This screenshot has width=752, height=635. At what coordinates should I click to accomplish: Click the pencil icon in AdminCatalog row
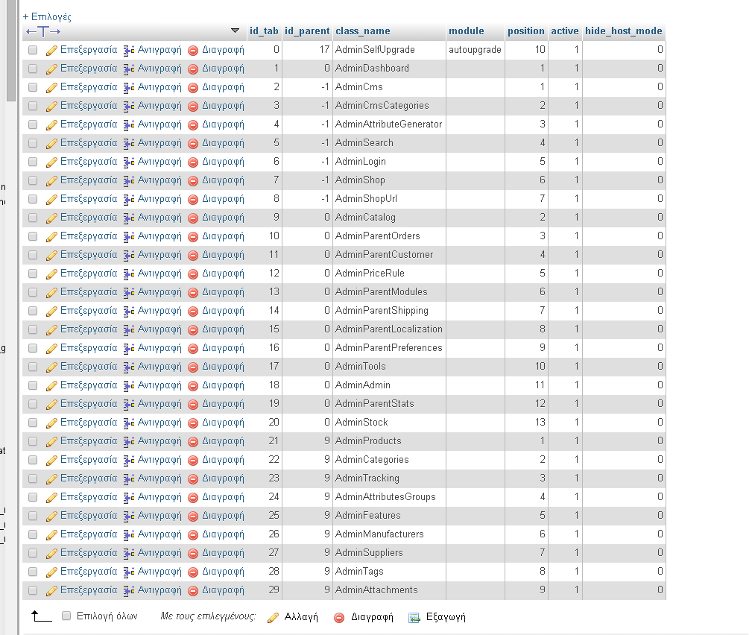coord(51,218)
